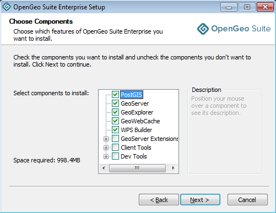This screenshot has height=213, width=276.
Task: Check the Client Tools checkbox
Action: tap(115, 148)
